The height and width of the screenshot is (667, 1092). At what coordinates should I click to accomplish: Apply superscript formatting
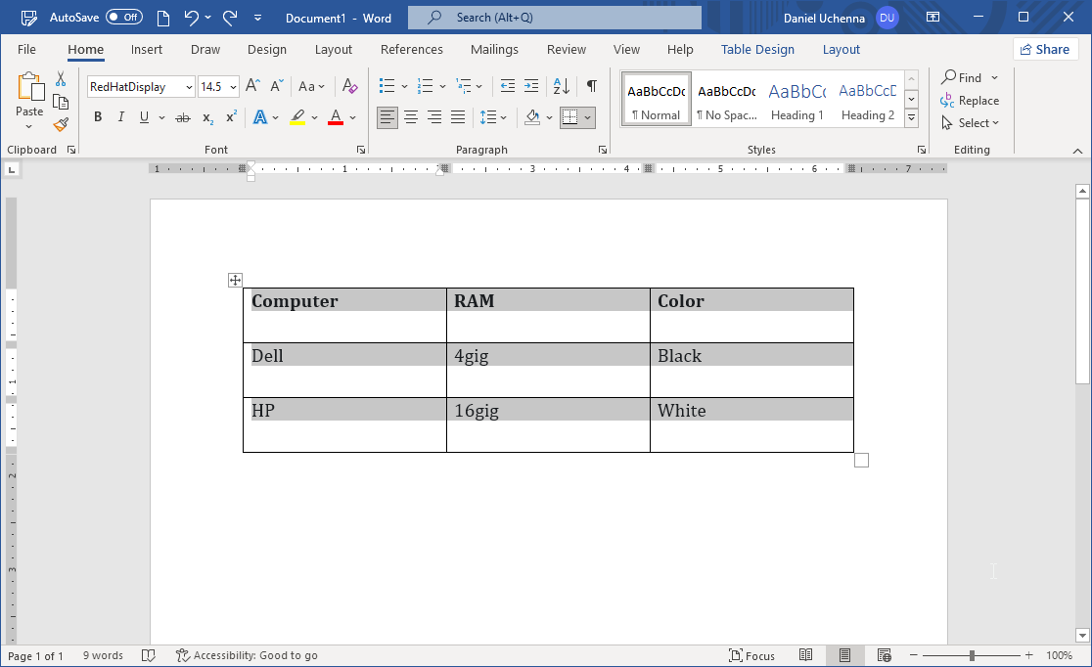(x=229, y=116)
